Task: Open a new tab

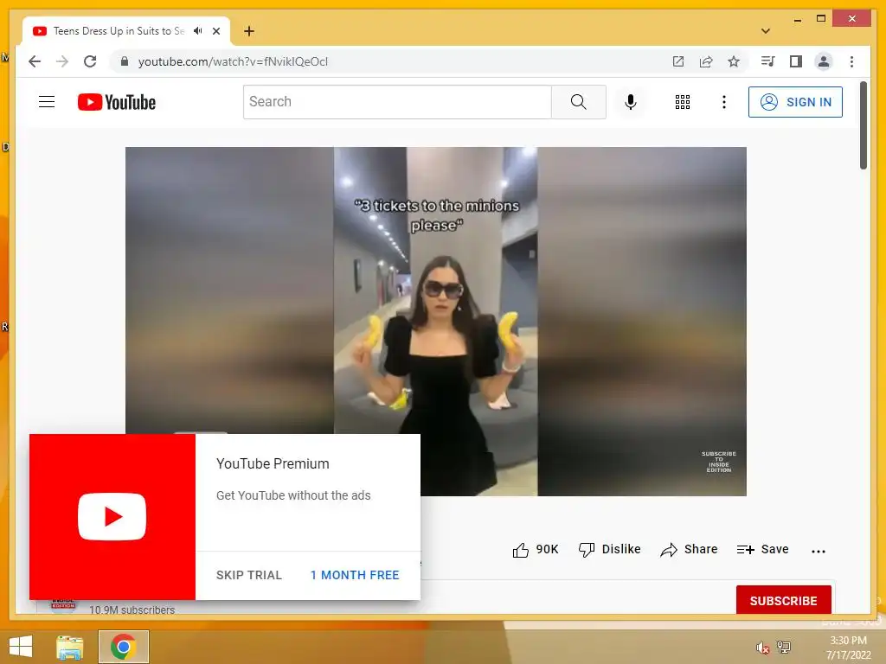Action: coord(248,31)
